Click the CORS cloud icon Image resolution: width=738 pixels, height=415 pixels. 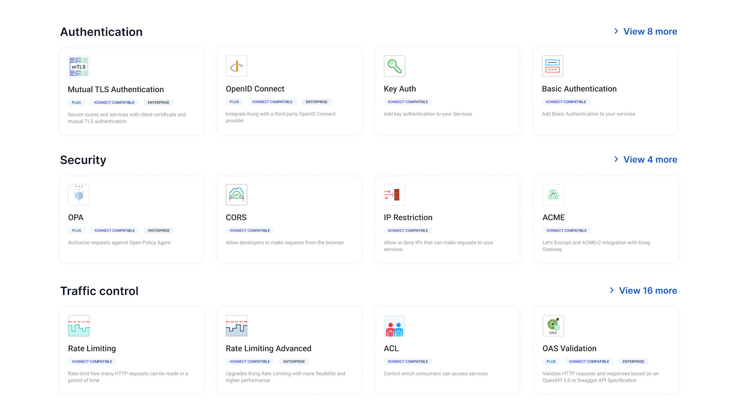[236, 195]
